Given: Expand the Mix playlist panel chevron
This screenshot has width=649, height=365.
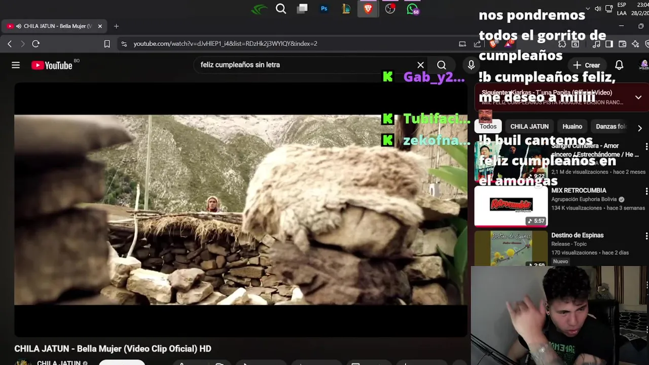Looking at the screenshot, I should point(638,97).
